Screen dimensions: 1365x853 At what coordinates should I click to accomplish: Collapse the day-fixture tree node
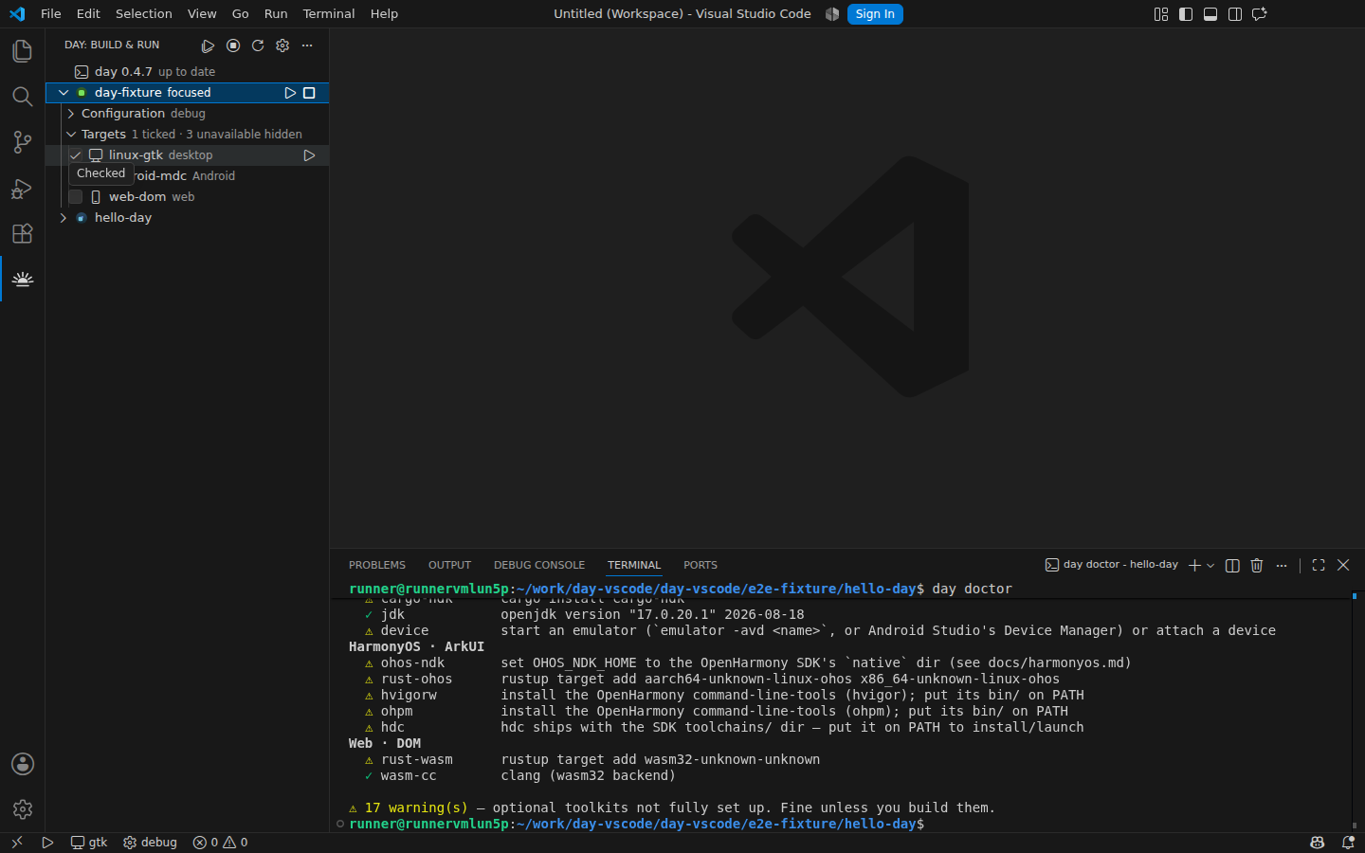(64, 93)
